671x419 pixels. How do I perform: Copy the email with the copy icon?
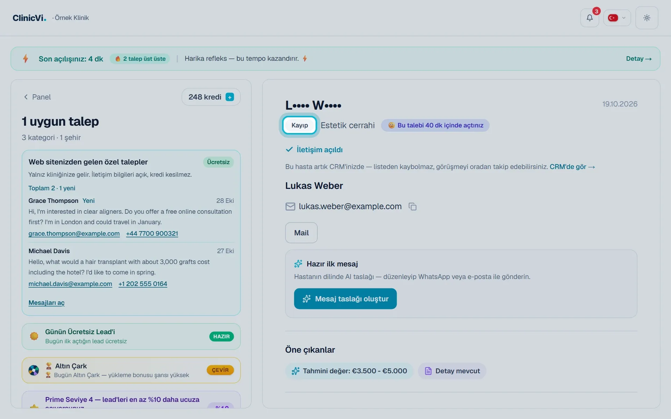pyautogui.click(x=412, y=207)
